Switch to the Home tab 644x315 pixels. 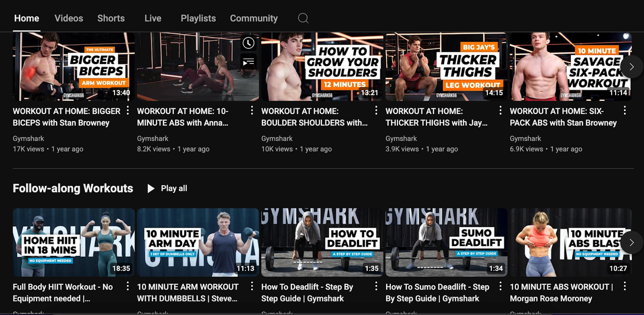coord(27,18)
